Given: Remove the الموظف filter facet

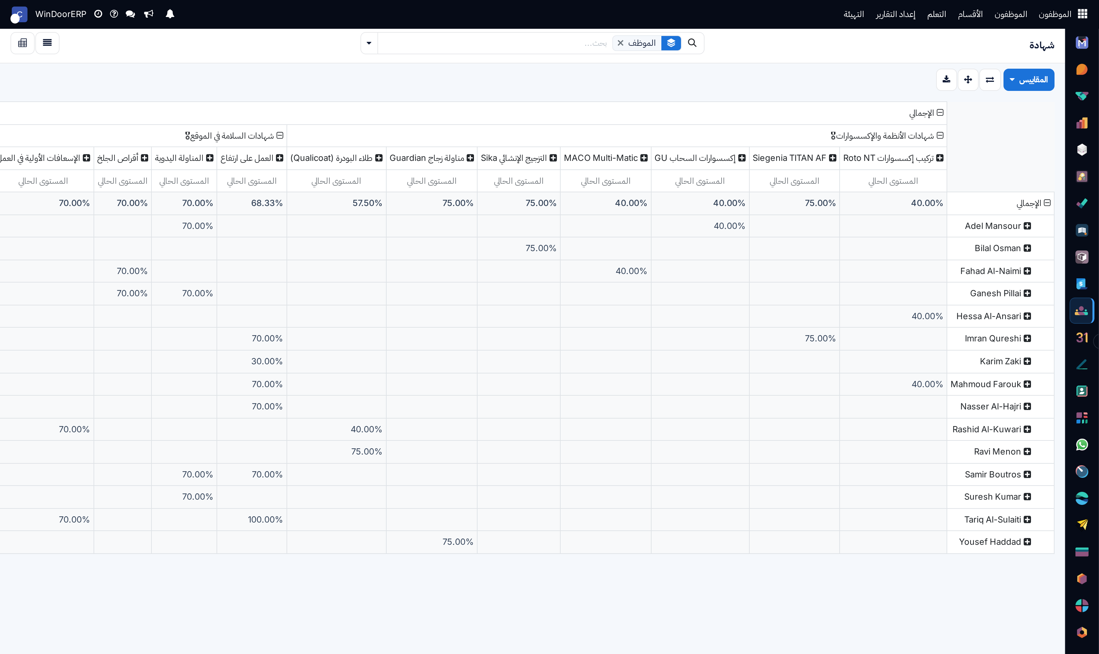Looking at the screenshot, I should 620,43.
